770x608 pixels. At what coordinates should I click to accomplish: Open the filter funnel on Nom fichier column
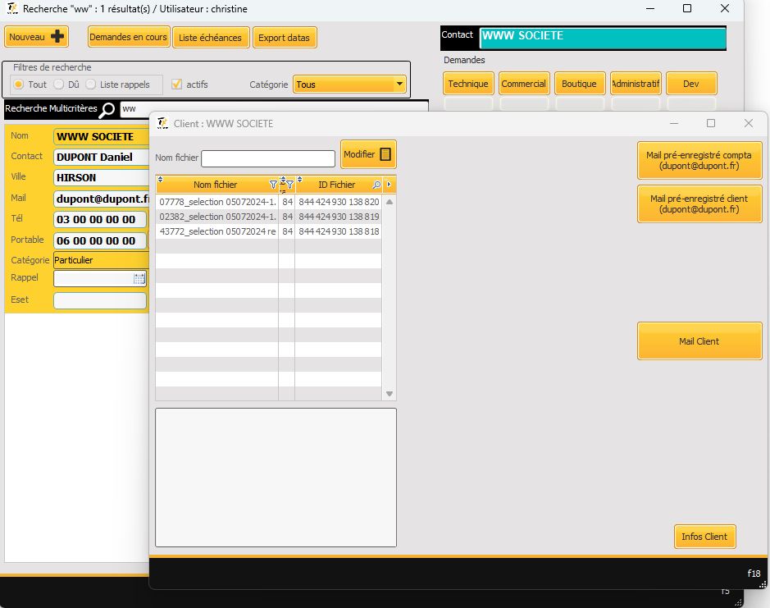click(273, 185)
